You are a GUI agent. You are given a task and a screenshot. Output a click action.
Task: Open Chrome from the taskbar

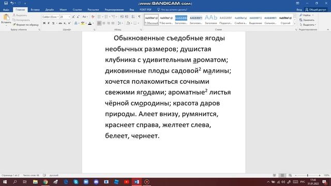click(46, 182)
